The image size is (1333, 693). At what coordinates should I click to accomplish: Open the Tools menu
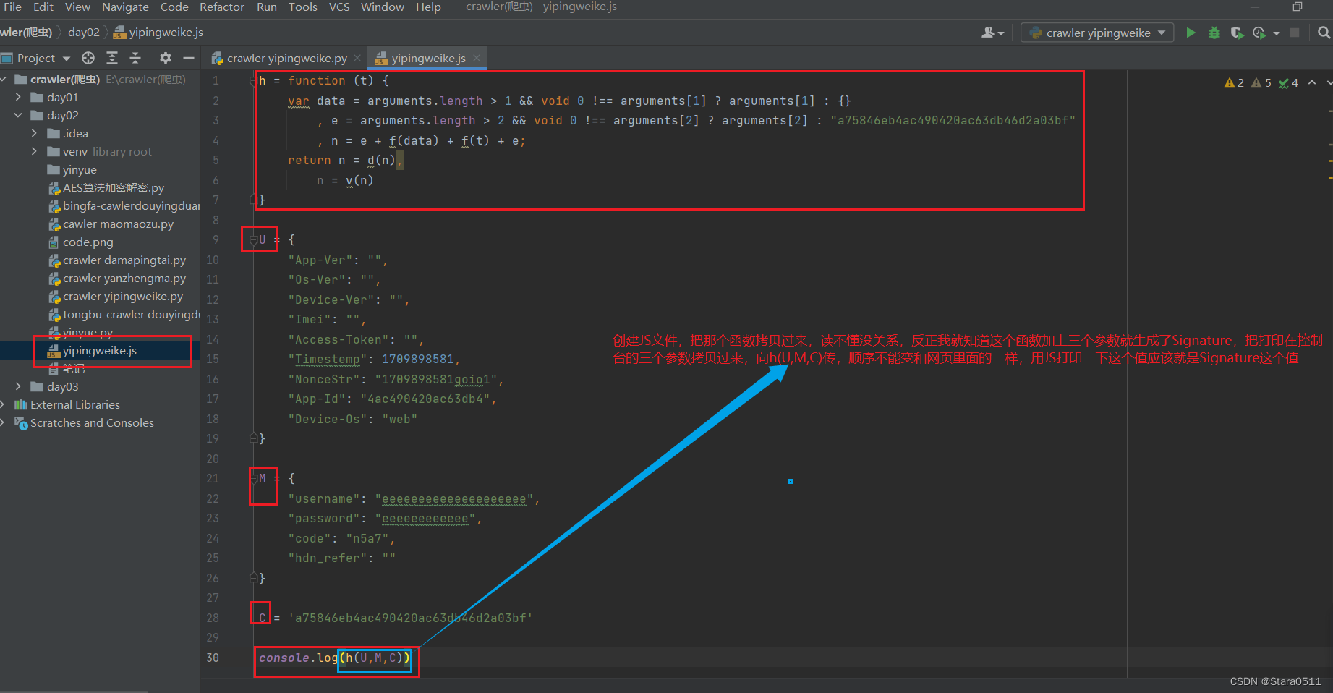coord(302,7)
